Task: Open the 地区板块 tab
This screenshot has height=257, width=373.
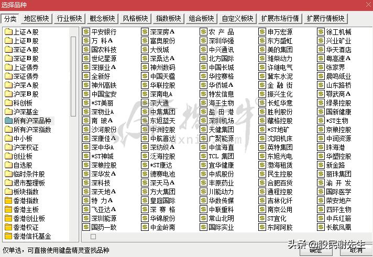Action: 36,18
